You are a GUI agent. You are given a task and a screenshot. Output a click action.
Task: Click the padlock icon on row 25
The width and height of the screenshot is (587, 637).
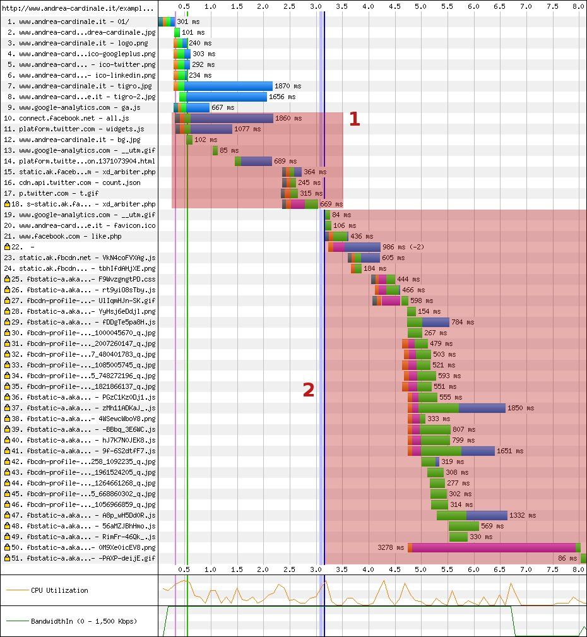(x=7, y=279)
